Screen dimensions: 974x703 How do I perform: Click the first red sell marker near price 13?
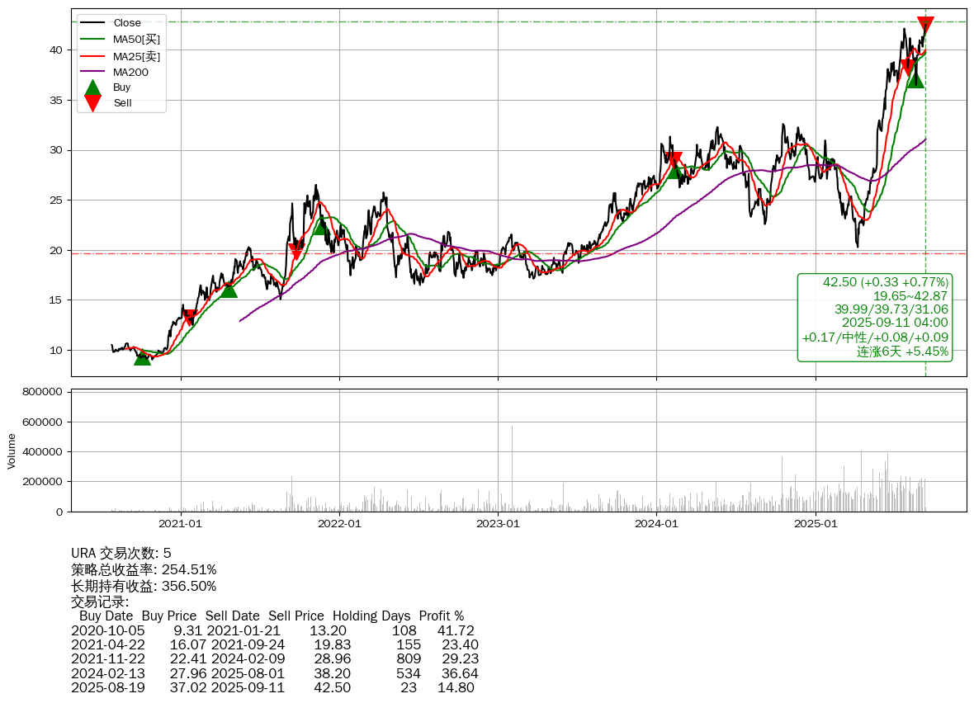[x=190, y=318]
